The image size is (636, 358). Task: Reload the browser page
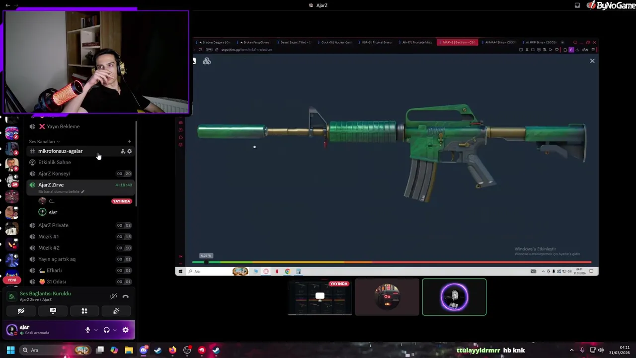coord(200,50)
